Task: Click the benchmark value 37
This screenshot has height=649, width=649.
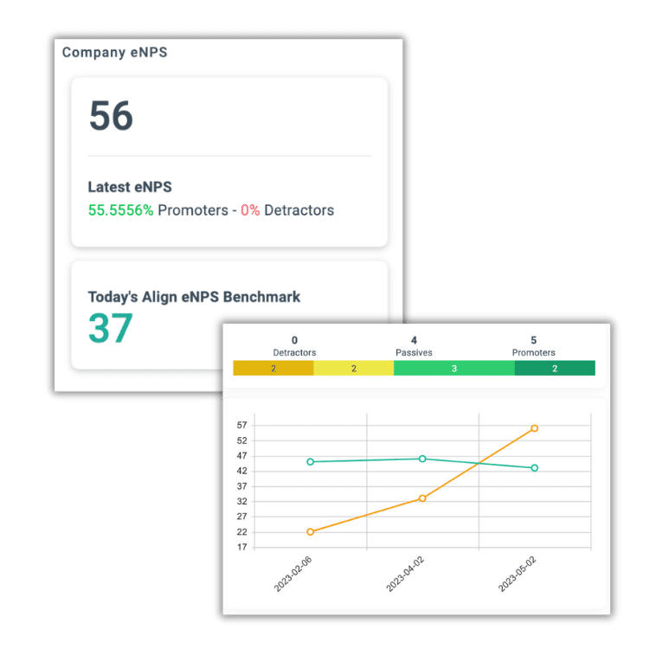Action: click(x=110, y=329)
